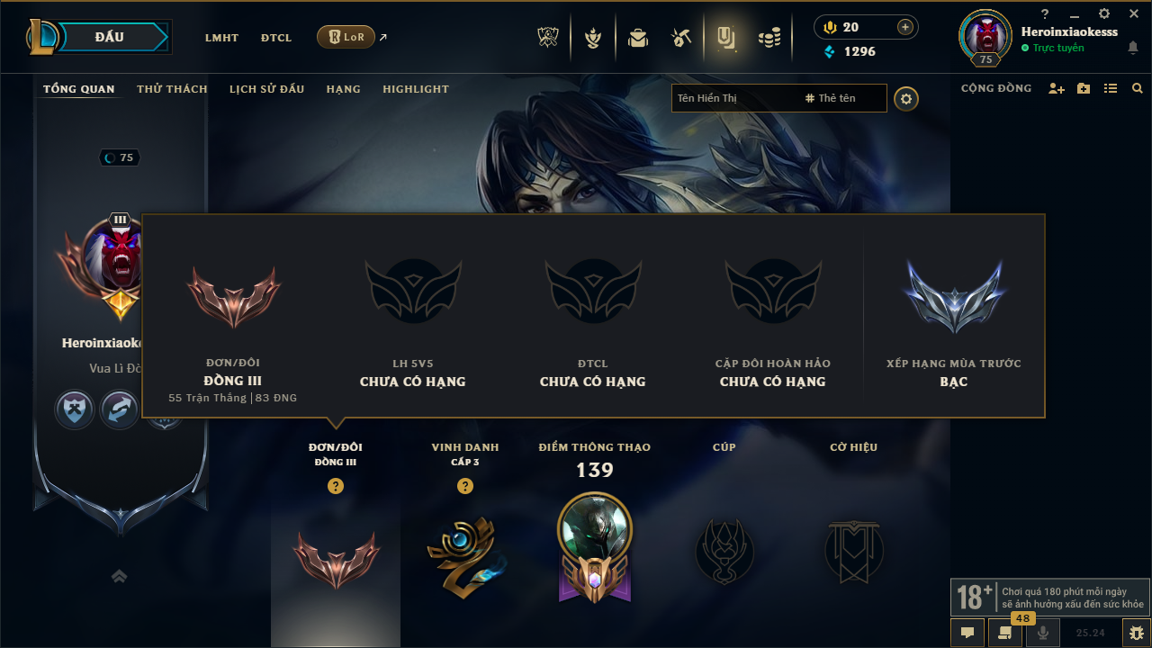Open the chat bubble icon at the bottom right
The height and width of the screenshot is (648, 1152).
967,633
